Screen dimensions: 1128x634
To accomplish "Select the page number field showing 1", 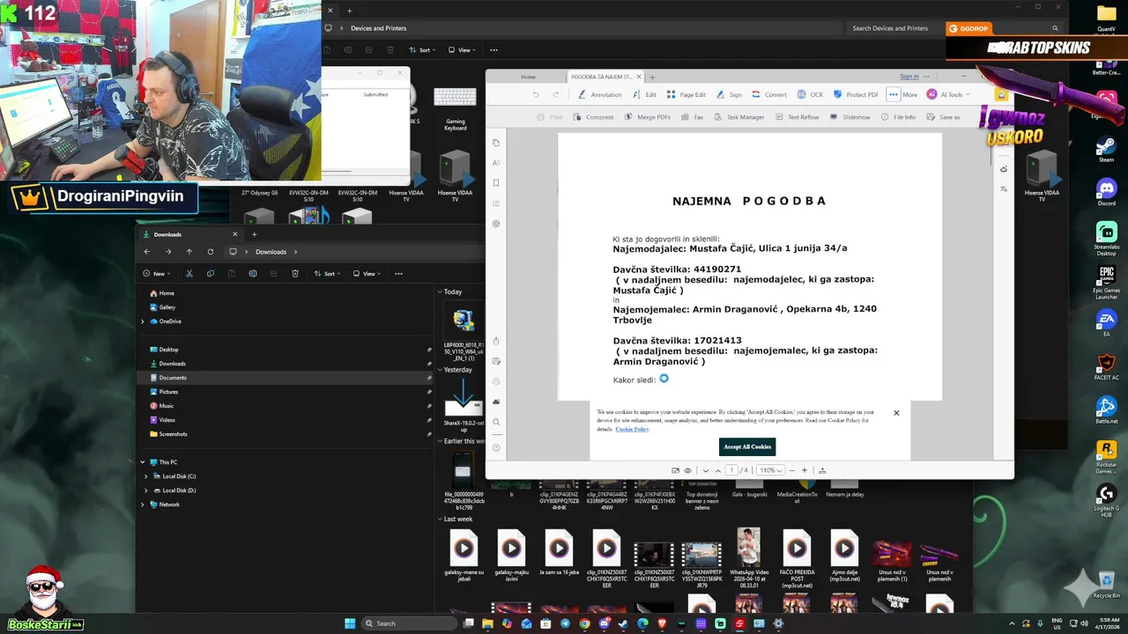I will (731, 470).
